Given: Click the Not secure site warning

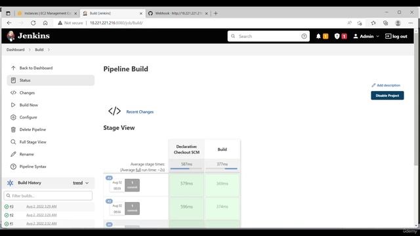Looking at the screenshot, I should point(70,23).
